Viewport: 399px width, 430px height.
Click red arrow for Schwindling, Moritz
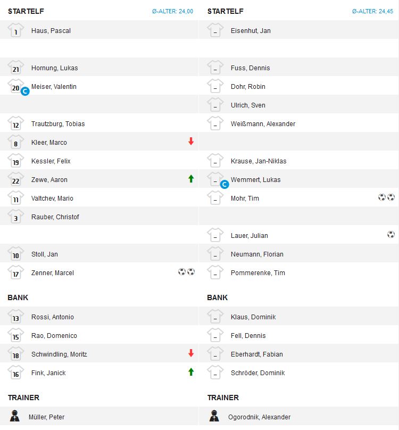point(191,353)
